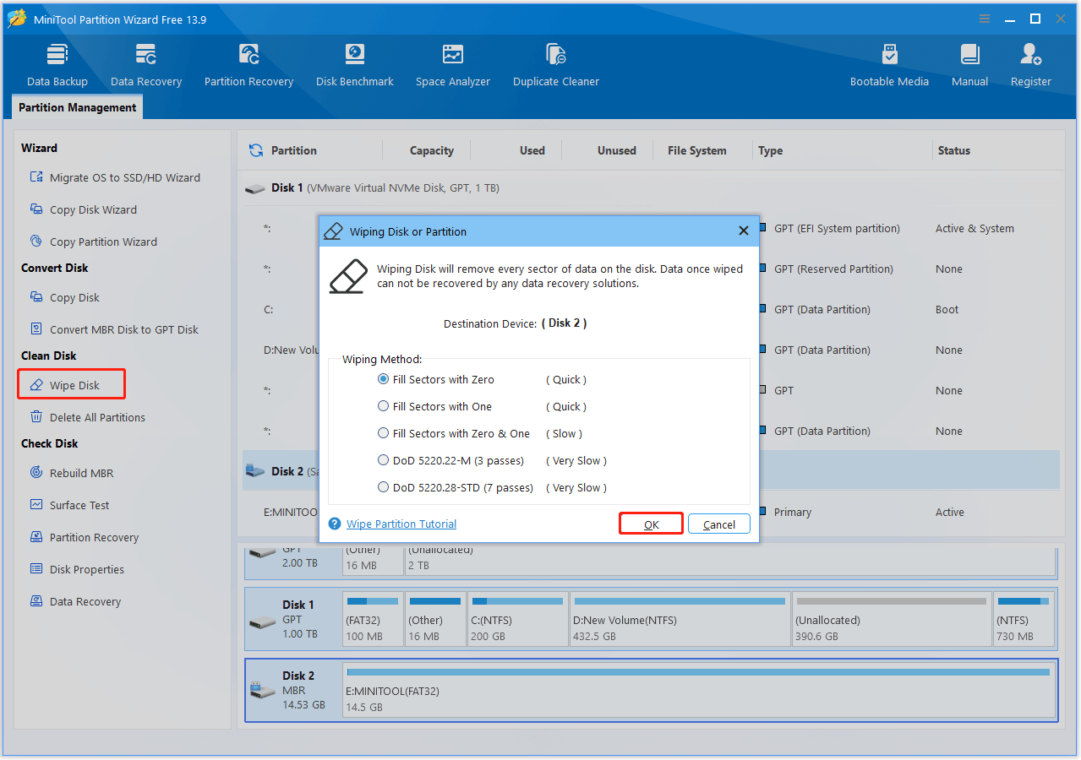Start the Disk Benchmark tool
This screenshot has height=760, width=1081.
355,65
